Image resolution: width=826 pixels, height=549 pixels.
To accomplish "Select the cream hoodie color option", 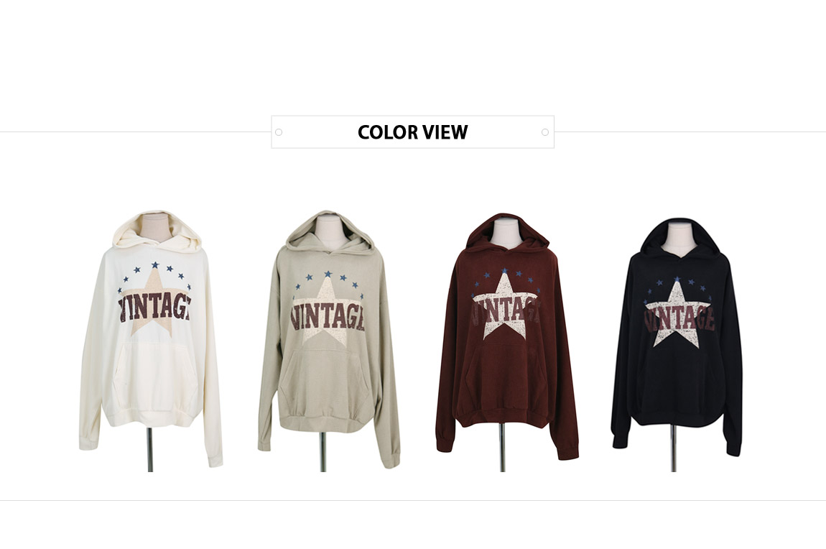I will pos(151,340).
